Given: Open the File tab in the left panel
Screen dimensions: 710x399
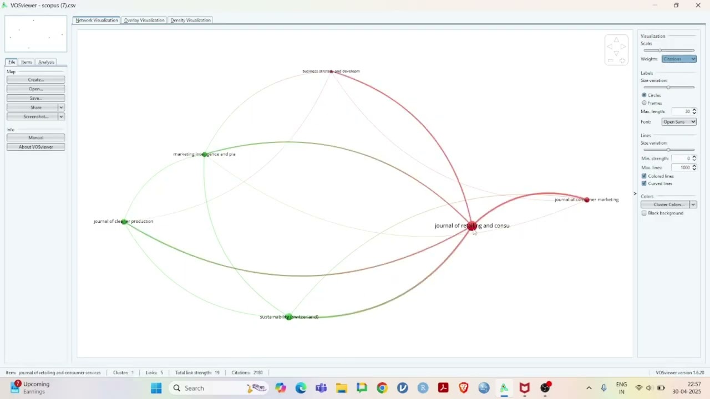Looking at the screenshot, I should point(12,62).
